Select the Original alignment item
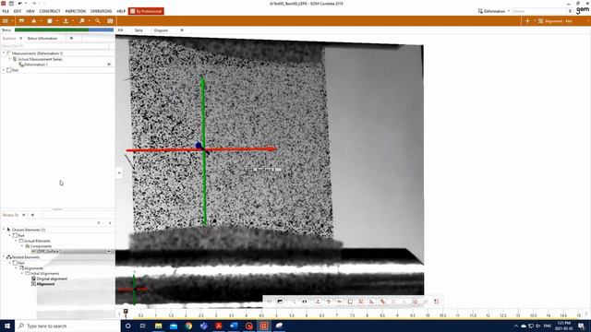Image resolution: width=591 pixels, height=332 pixels. pos(52,279)
